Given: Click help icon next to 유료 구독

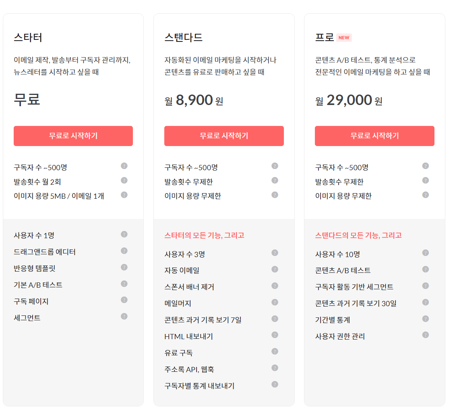Looking at the screenshot, I should pyautogui.click(x=275, y=352).
